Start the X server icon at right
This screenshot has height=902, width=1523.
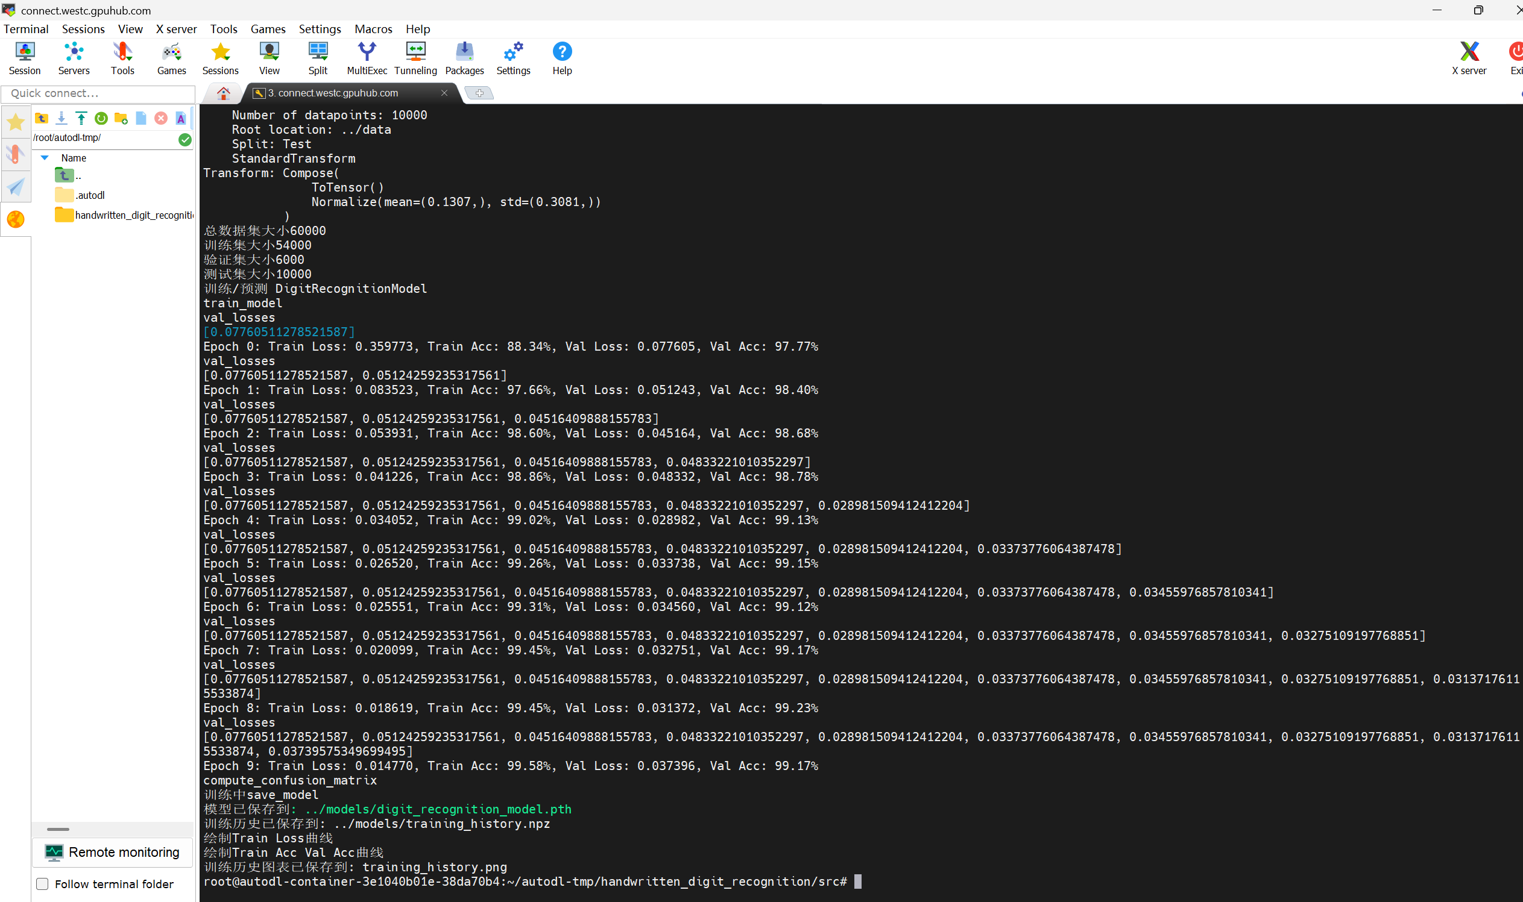[x=1469, y=58]
